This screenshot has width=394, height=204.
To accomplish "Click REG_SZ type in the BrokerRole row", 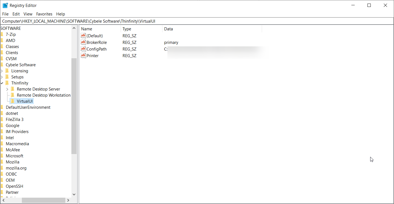I will point(129,42).
